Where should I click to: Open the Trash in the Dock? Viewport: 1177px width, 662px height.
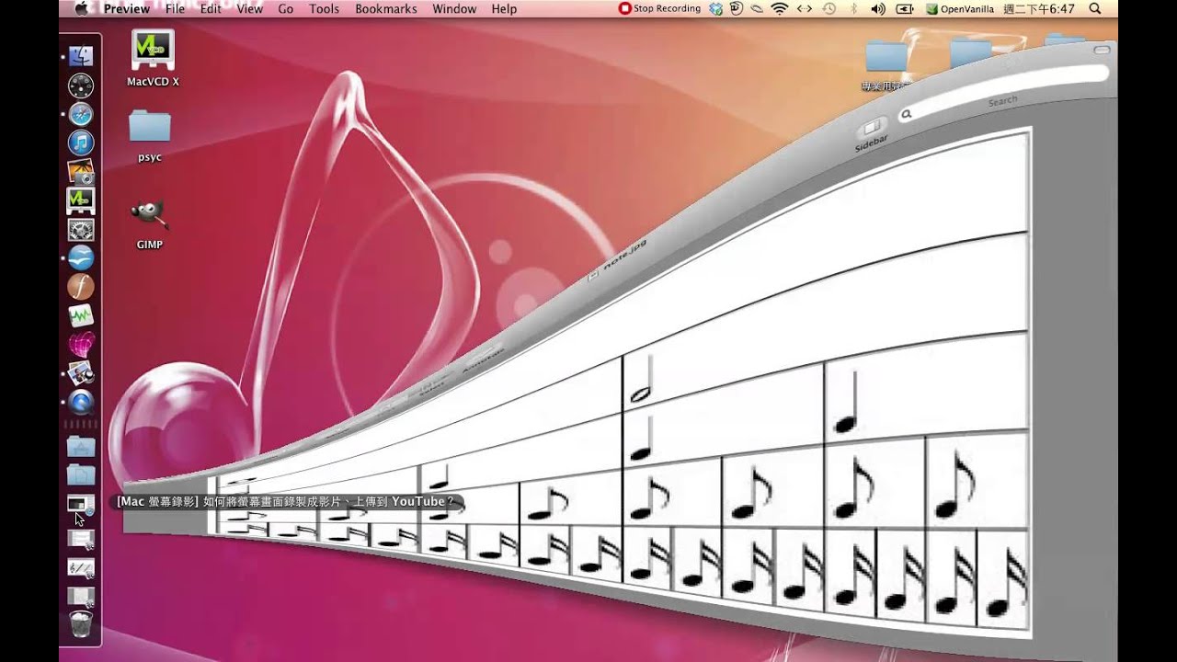tap(81, 625)
